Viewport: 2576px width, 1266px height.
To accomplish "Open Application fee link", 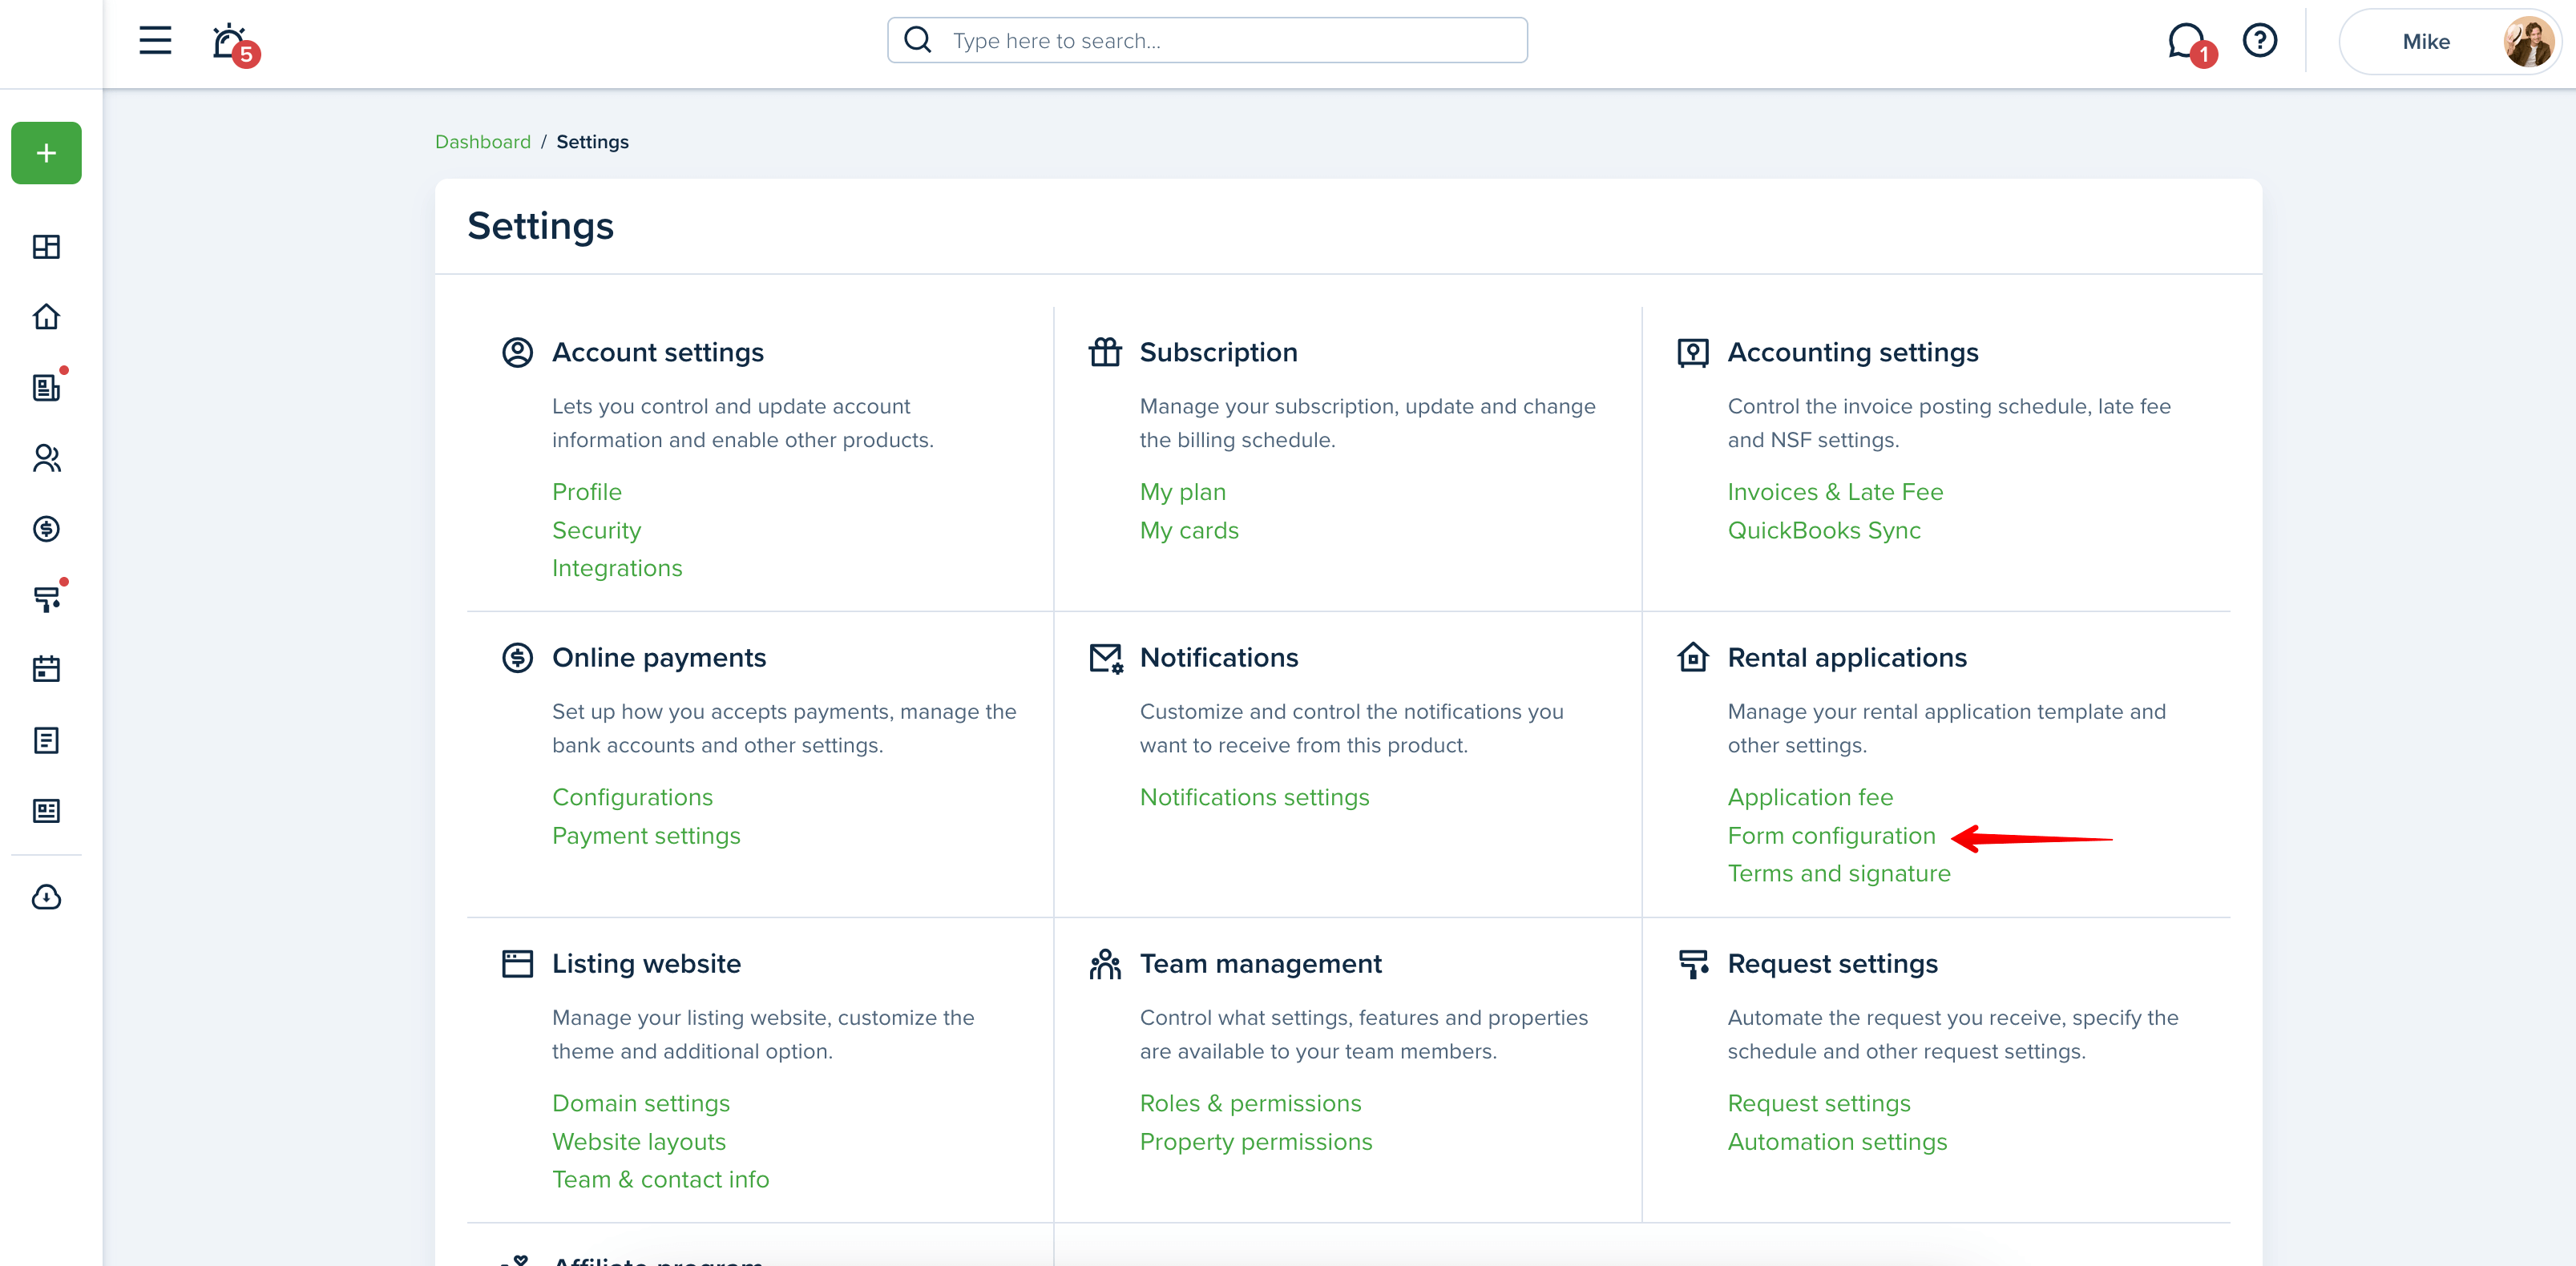I will click(x=1810, y=797).
